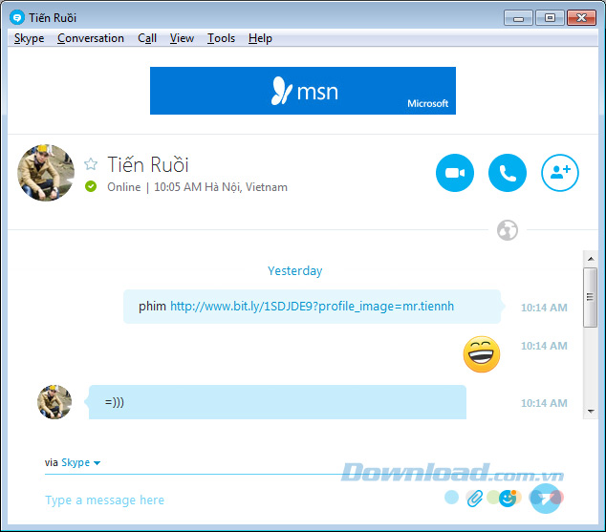Viewport: 606px width, 532px height.
Task: Click the chat scrollbar down arrow
Action: pos(590,411)
